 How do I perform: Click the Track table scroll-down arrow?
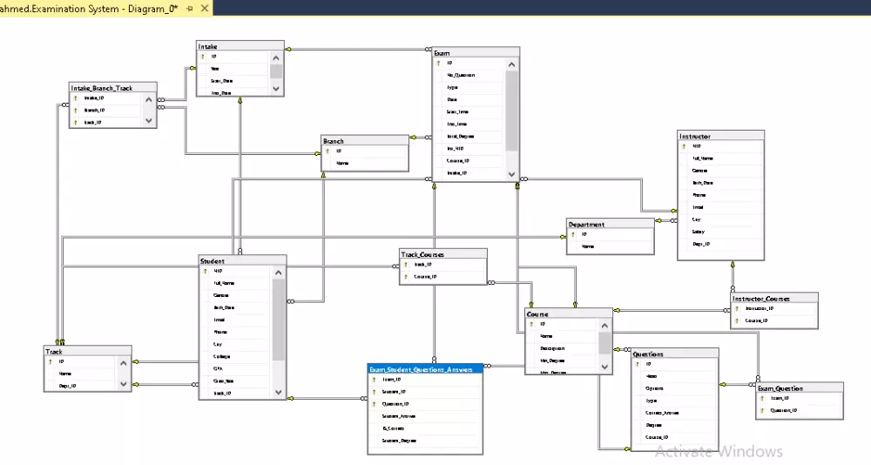pos(124,384)
